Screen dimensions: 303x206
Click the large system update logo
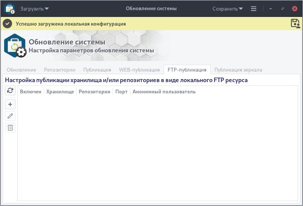pos(15,46)
